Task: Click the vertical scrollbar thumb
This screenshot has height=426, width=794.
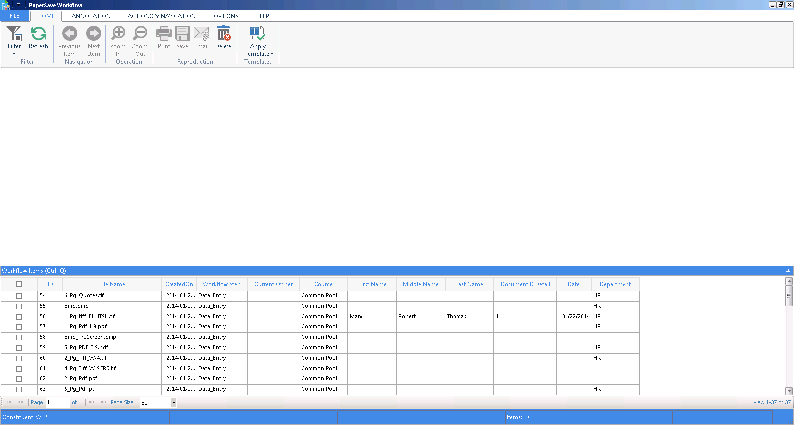Action: [x=789, y=296]
